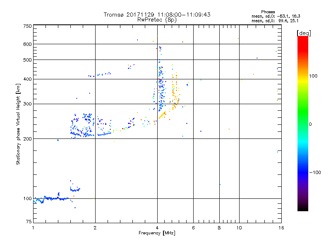331x248 pixels.
Task: Click the x-axis title 'Frequency [MHz]'
Action: point(157,233)
